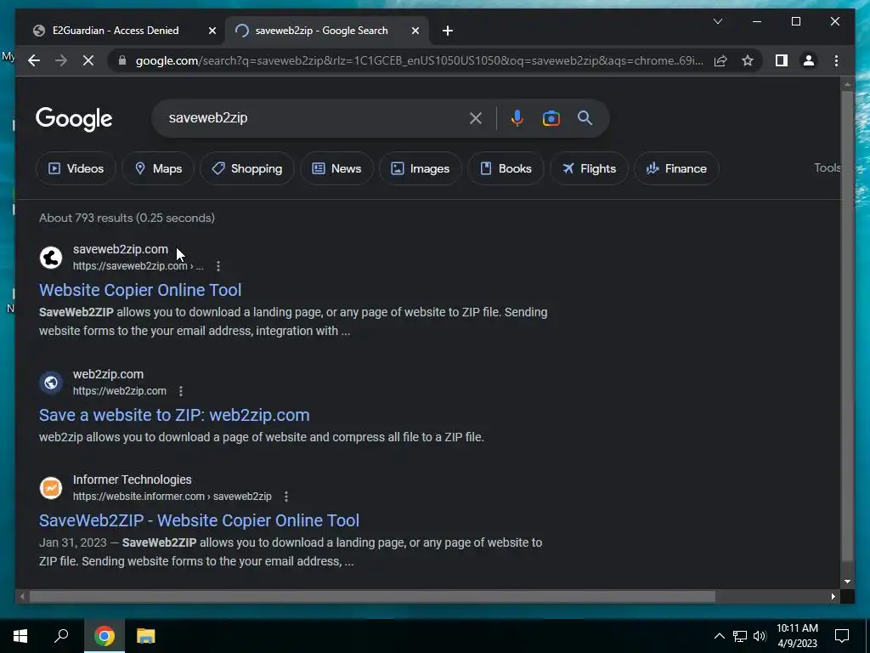Open a new tab with the plus
The image size is (870, 653).
(448, 31)
